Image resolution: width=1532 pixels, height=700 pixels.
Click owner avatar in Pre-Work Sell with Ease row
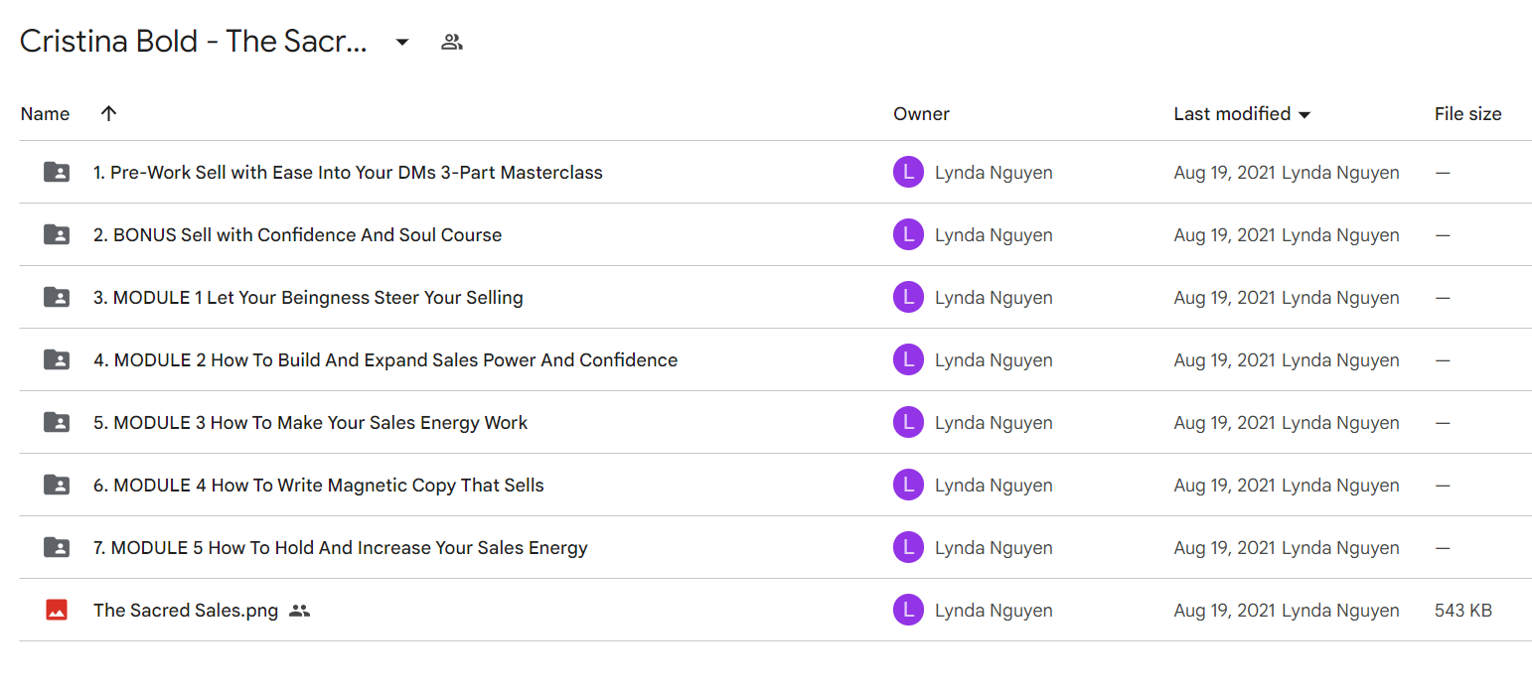[908, 172]
